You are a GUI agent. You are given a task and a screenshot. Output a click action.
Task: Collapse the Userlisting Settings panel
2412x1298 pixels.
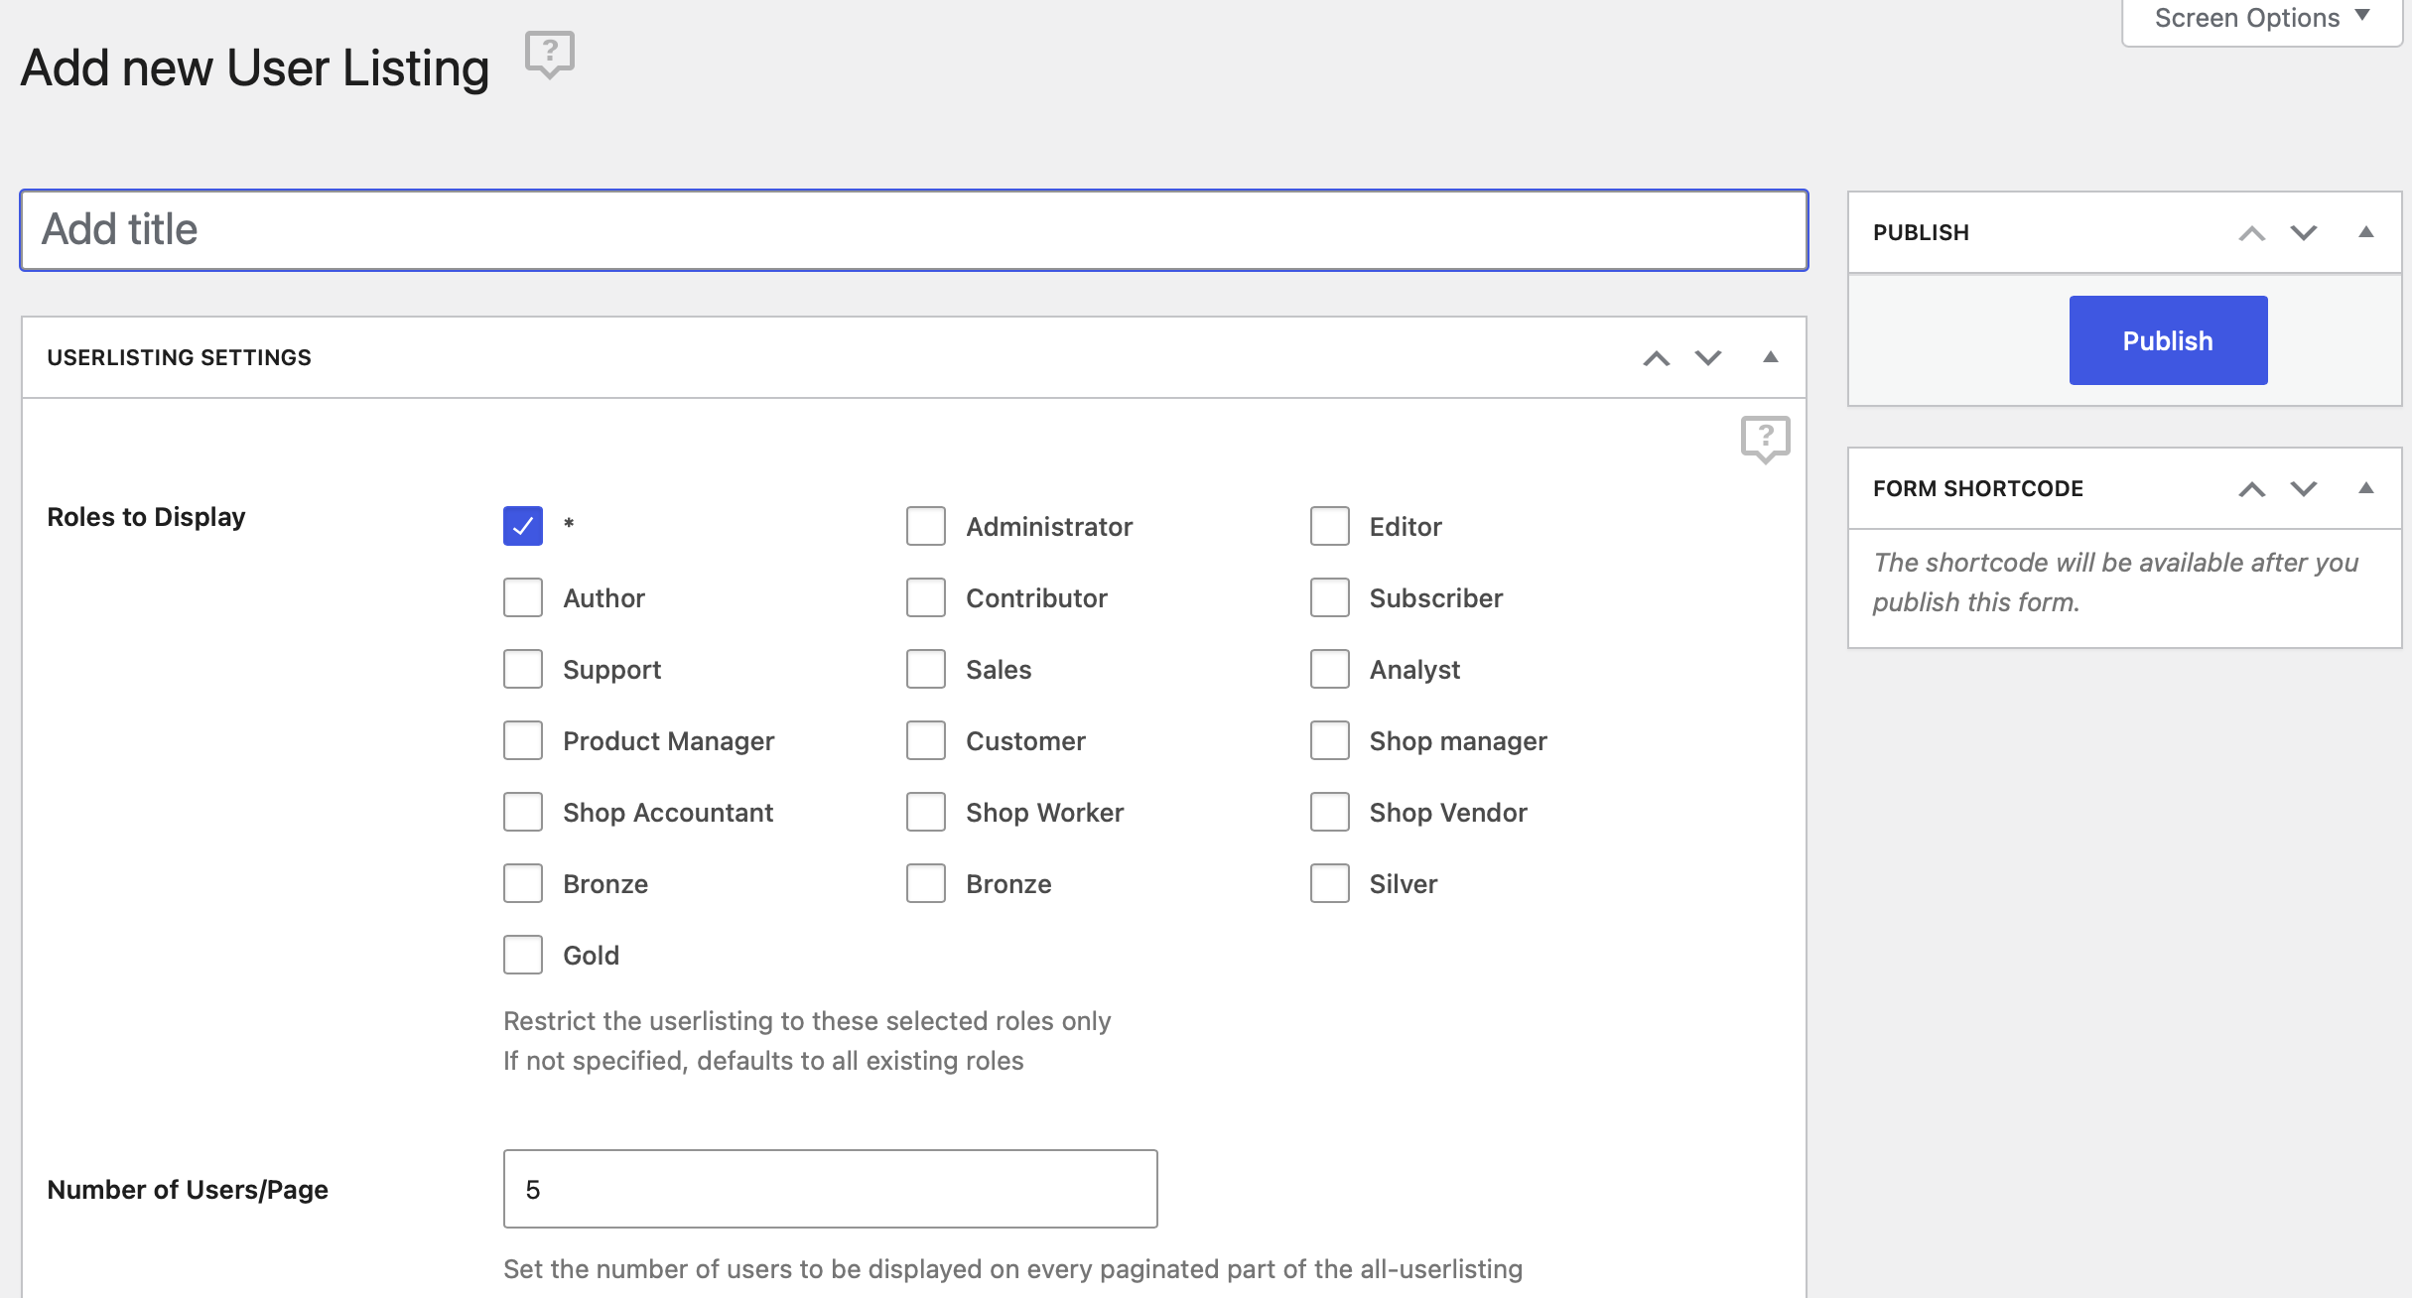(1770, 357)
